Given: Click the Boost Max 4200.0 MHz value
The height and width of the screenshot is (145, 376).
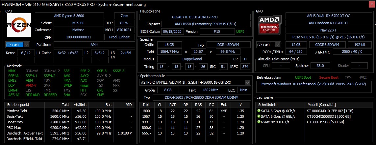Looking at the screenshot, I should point(61,122).
